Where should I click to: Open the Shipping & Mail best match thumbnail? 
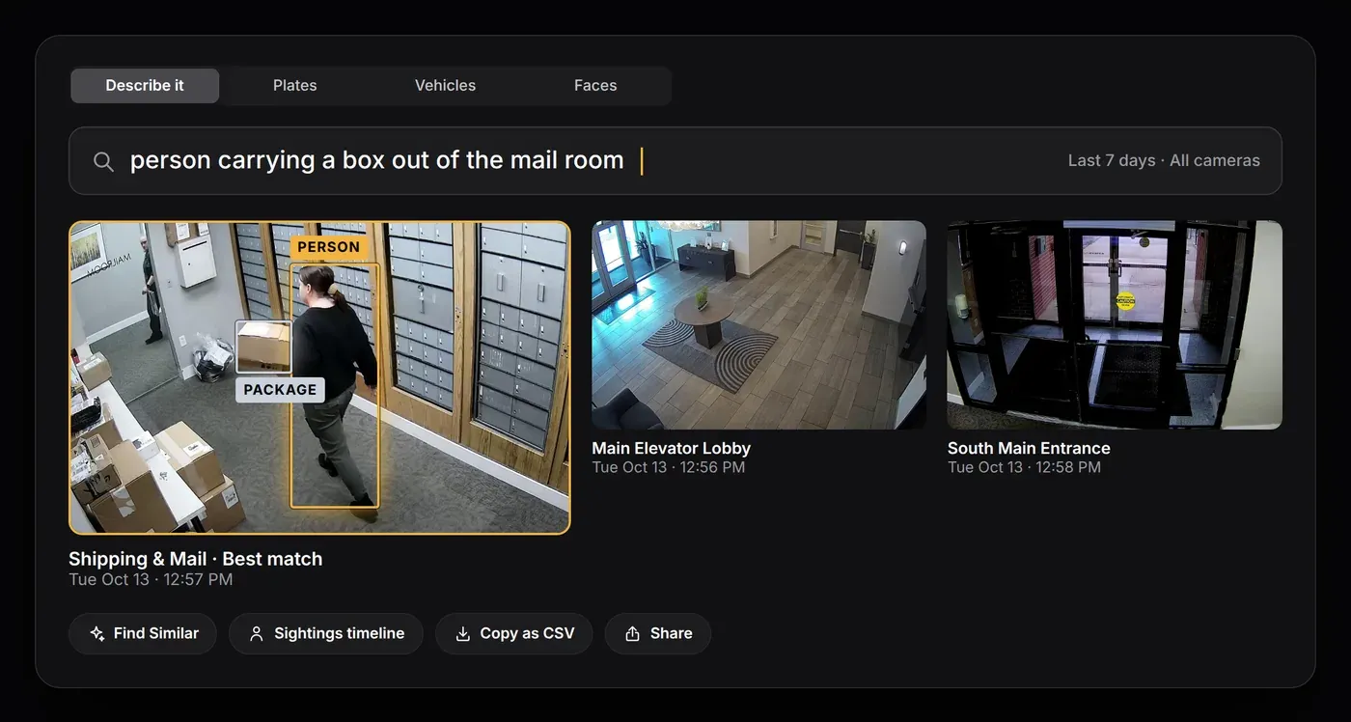(x=319, y=377)
